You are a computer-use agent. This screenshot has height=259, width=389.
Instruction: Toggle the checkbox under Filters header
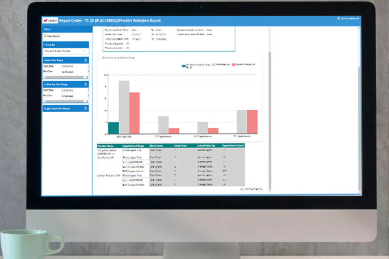45,36
